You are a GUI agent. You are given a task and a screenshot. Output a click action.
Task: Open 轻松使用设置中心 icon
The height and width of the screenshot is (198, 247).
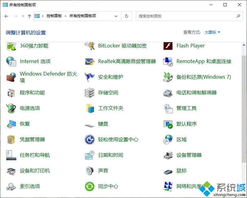coord(89,140)
